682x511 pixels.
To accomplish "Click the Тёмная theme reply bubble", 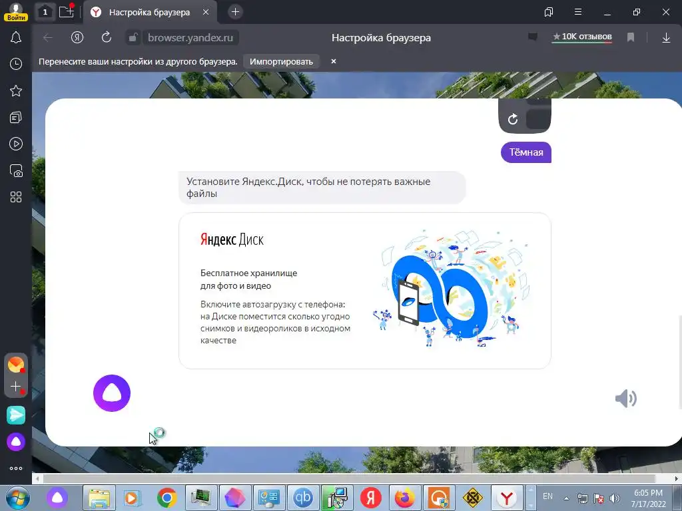I will [x=526, y=152].
